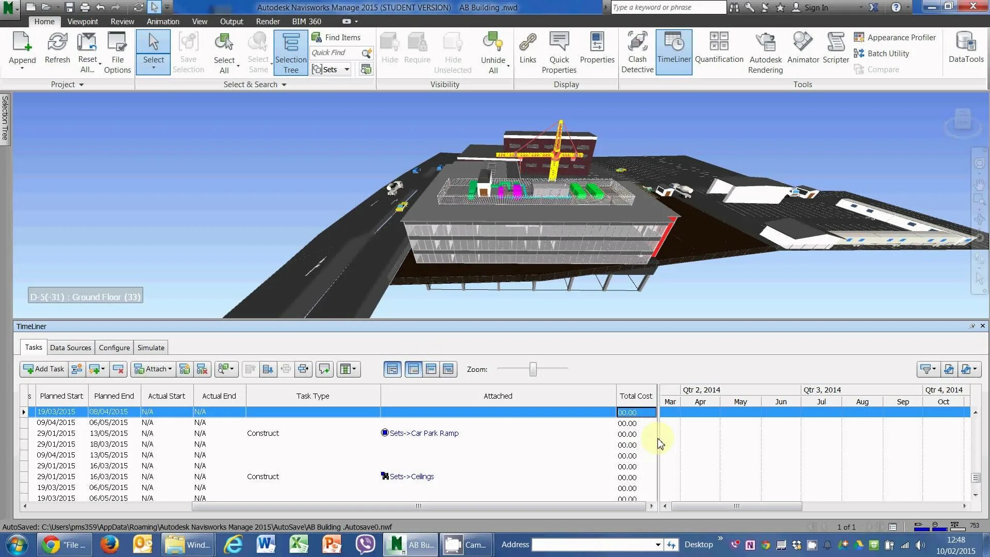
Task: Switch to the Simulate tab
Action: 151,348
